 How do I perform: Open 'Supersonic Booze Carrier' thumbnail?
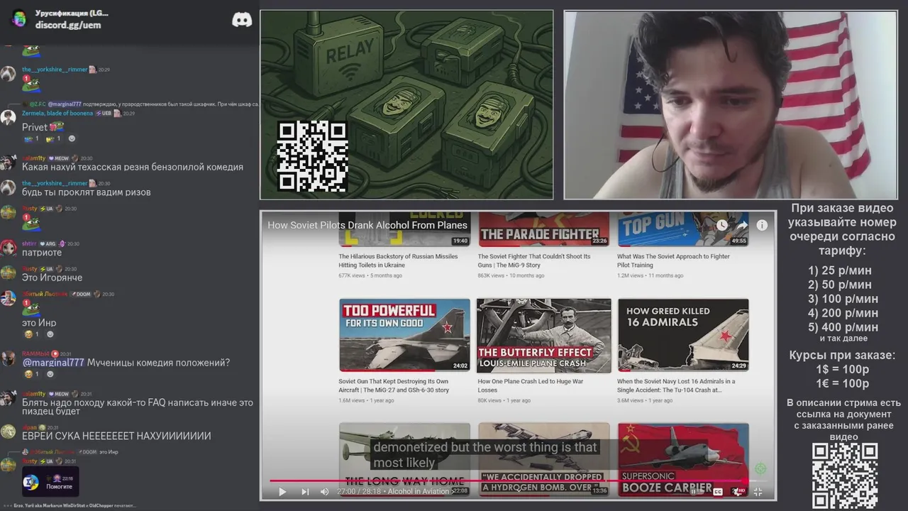pyautogui.click(x=683, y=459)
